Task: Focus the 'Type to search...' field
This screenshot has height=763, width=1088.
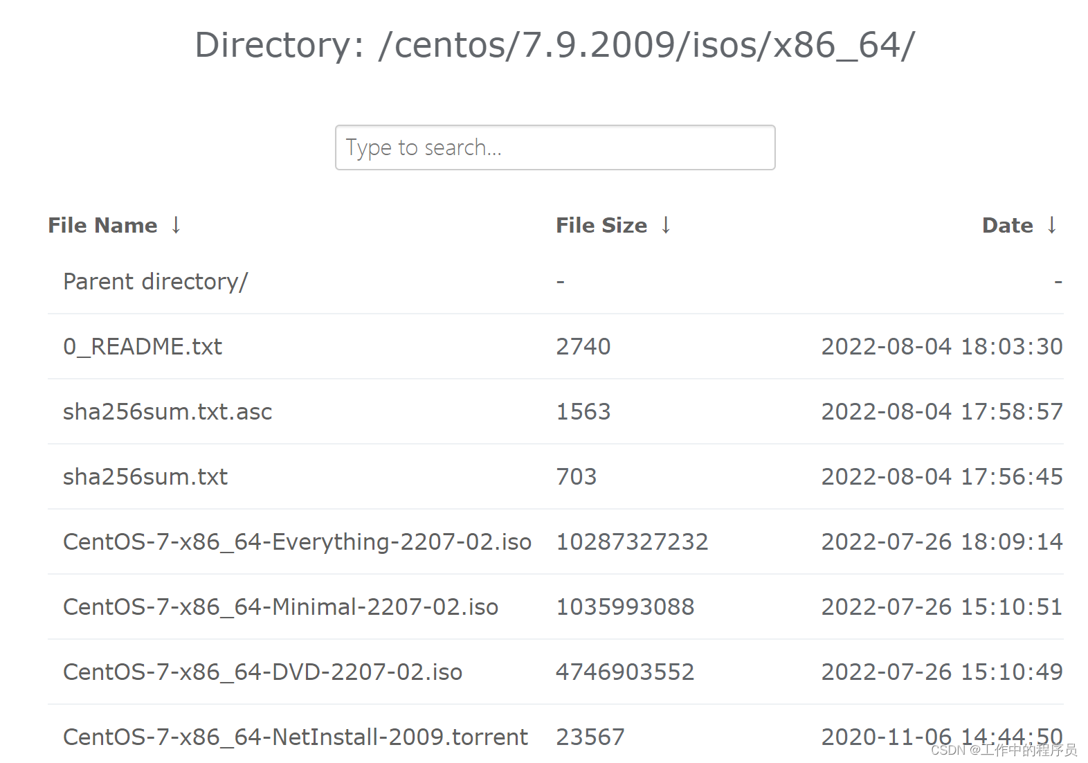Action: click(555, 147)
